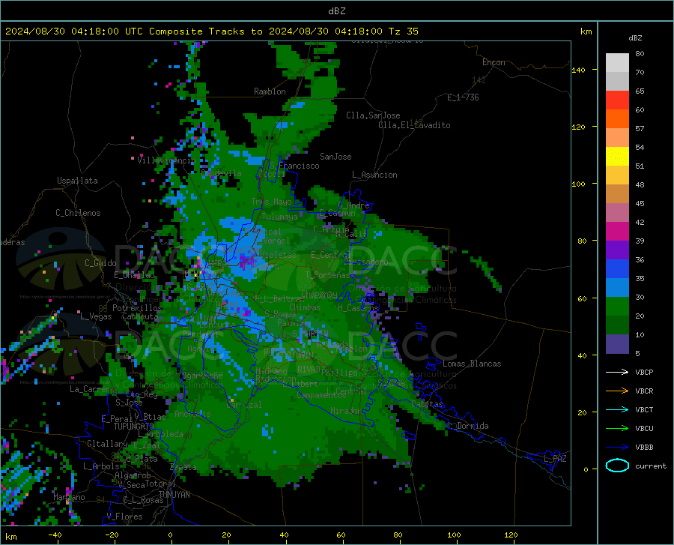Click the Tres_Mayo place label
674x545 pixels.
271,202
